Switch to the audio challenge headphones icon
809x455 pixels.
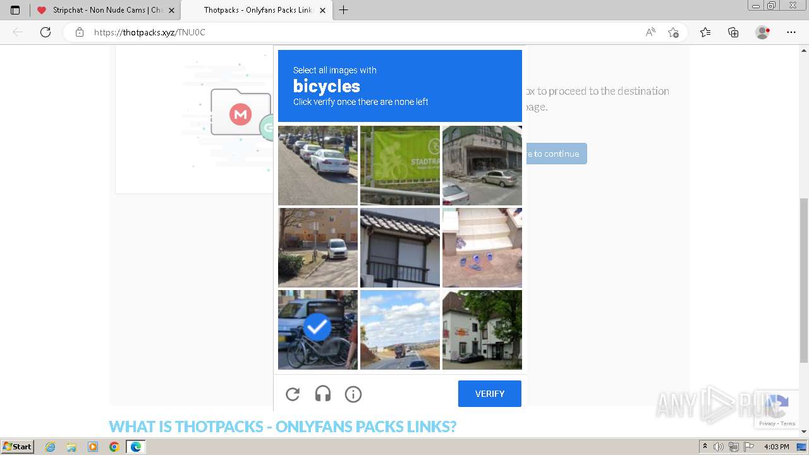click(x=323, y=394)
